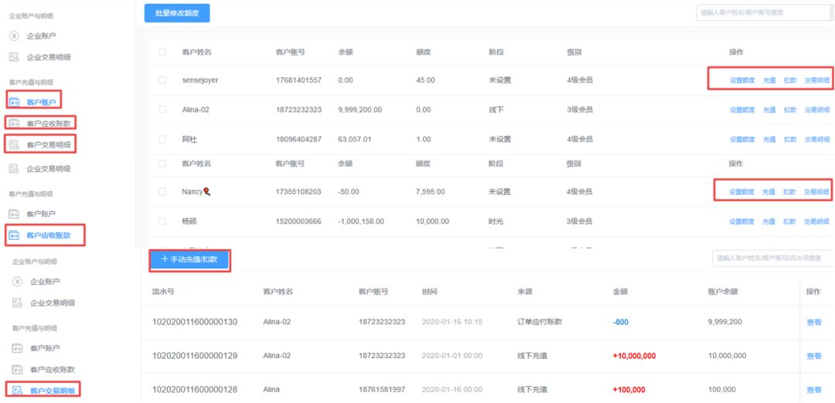Click 查看 for transaction 102020011600000129
Image resolution: width=835 pixels, height=403 pixels.
(x=813, y=356)
